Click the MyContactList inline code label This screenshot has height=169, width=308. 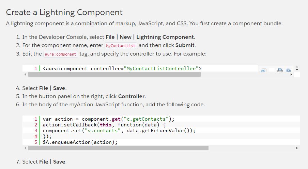coord(121,45)
